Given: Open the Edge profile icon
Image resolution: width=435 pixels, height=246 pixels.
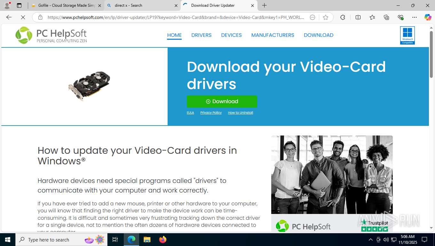Looking at the screenshot, I should pos(7,5).
